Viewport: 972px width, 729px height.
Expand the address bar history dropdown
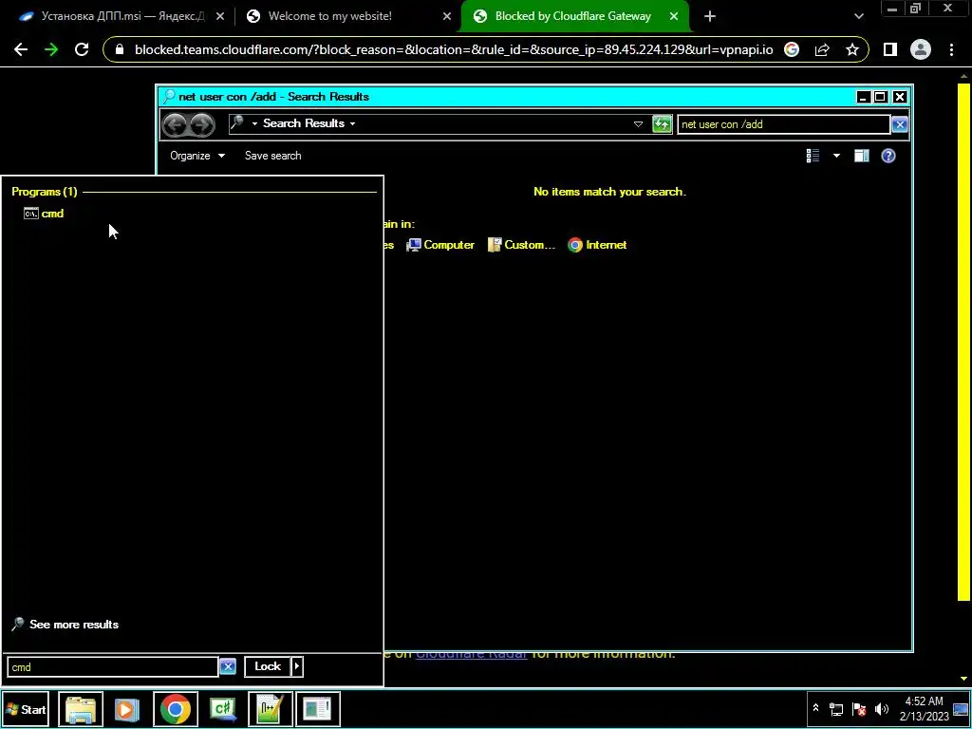(638, 124)
